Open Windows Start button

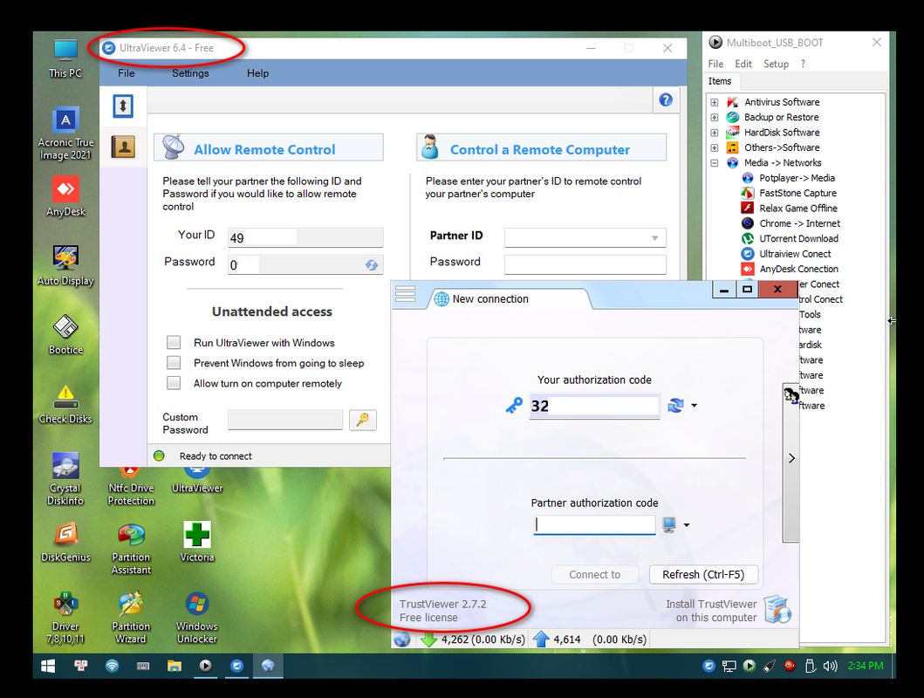click(48, 667)
